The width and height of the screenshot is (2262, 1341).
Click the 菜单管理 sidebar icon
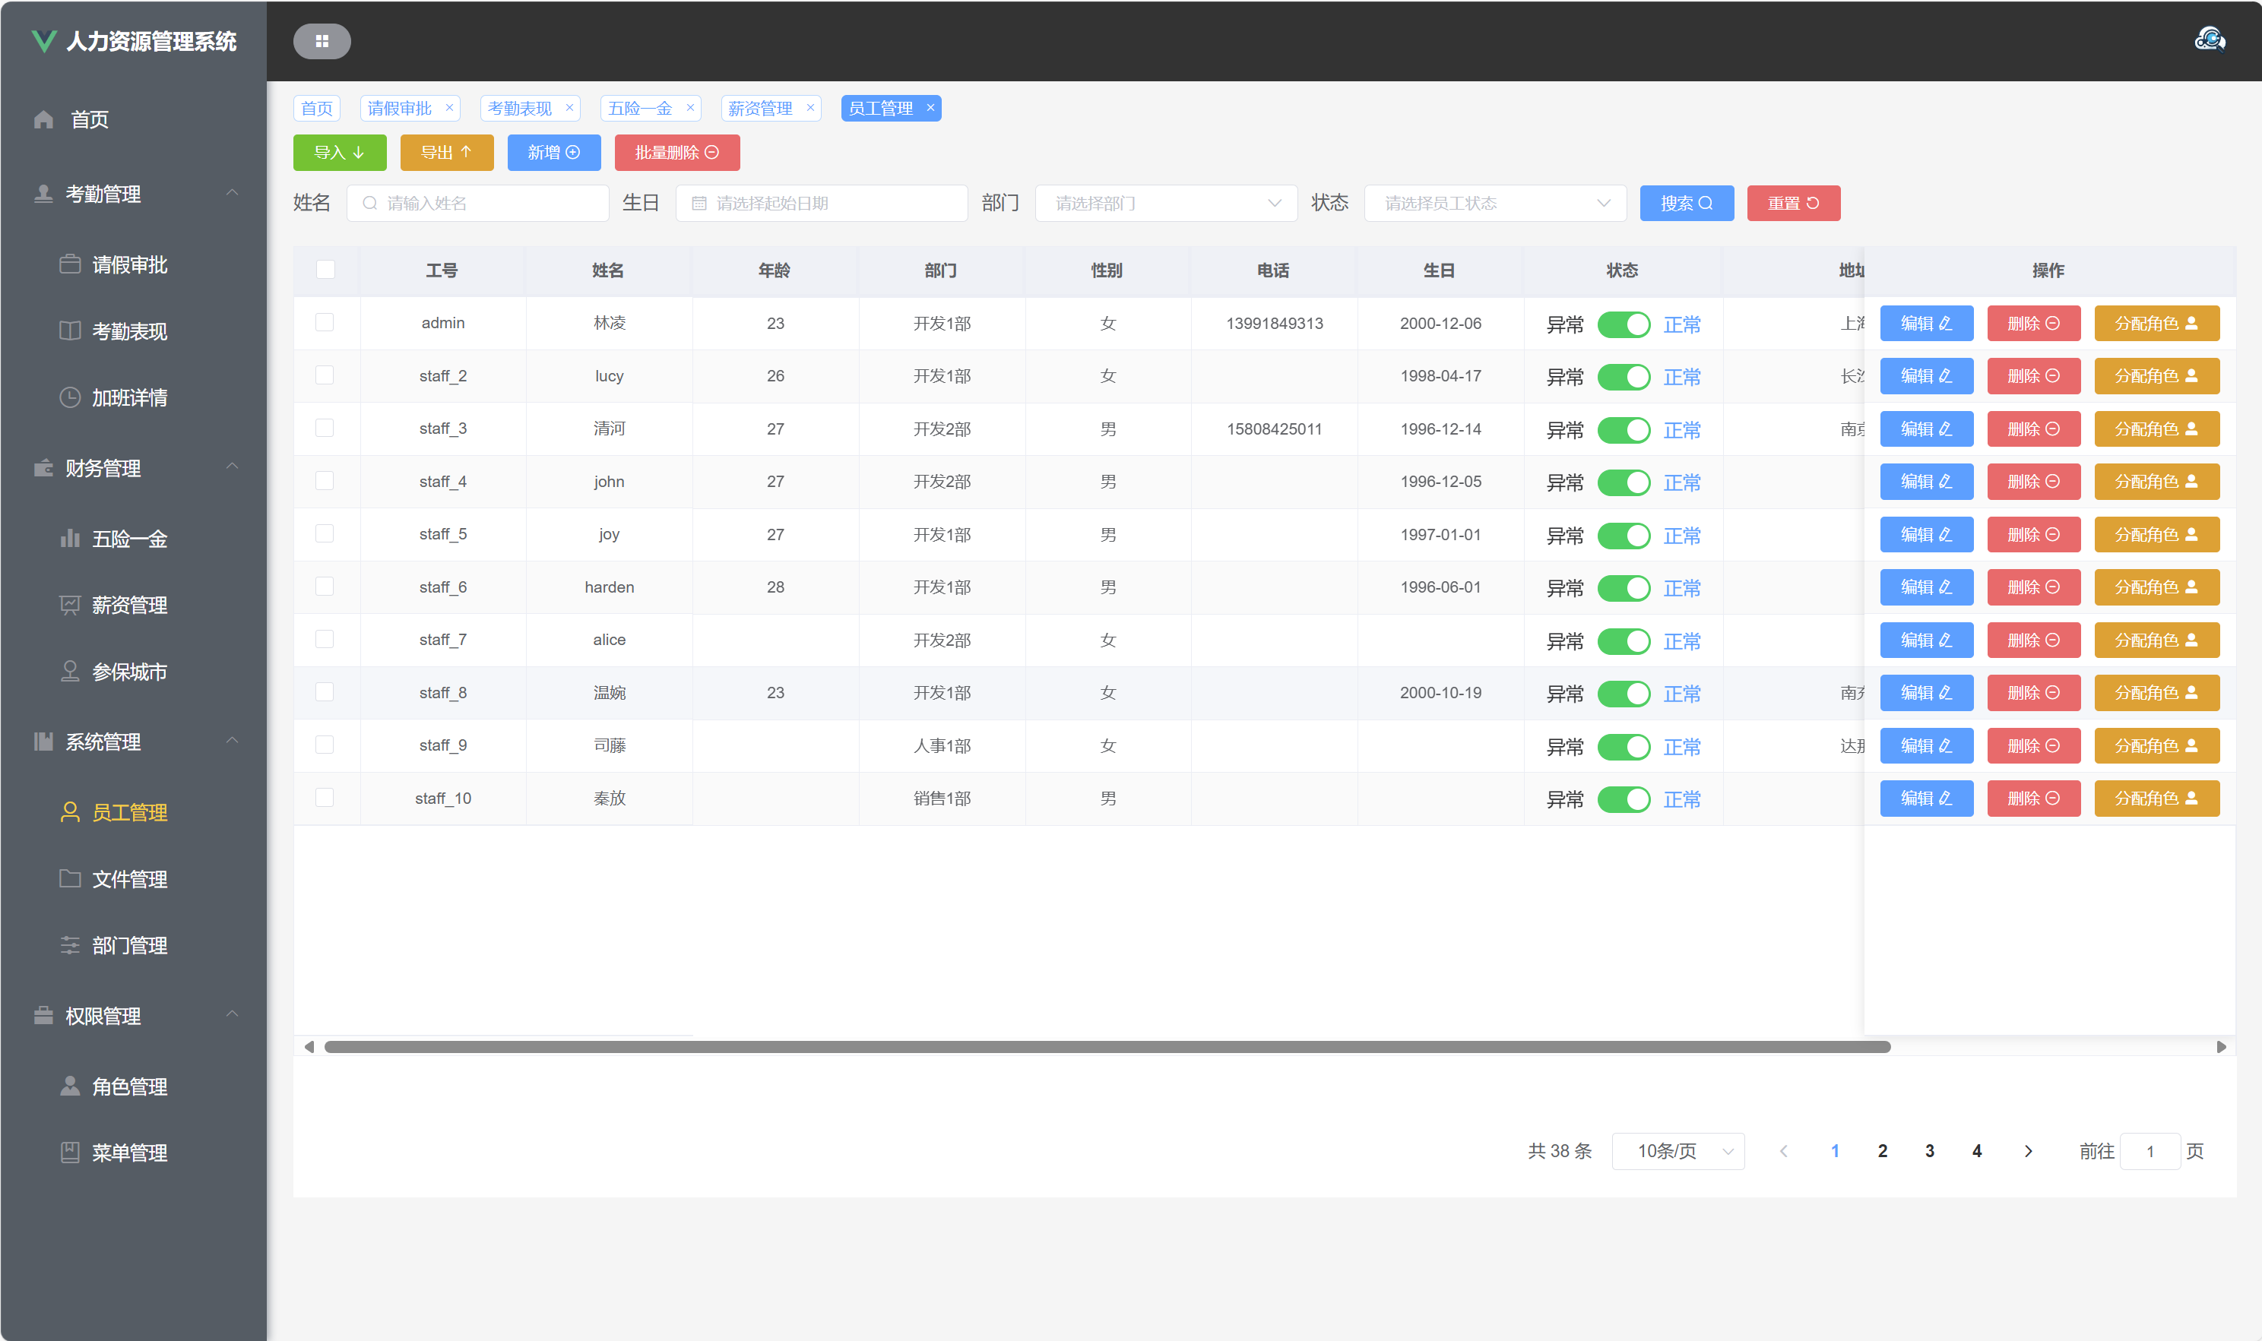70,1152
